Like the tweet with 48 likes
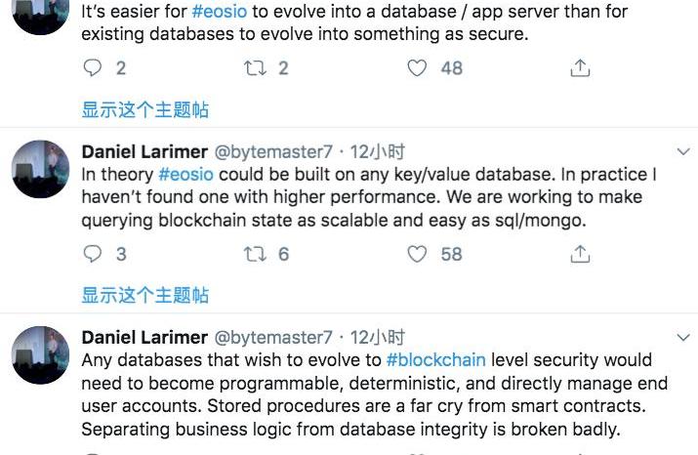This screenshot has height=455, width=698. 417,68
